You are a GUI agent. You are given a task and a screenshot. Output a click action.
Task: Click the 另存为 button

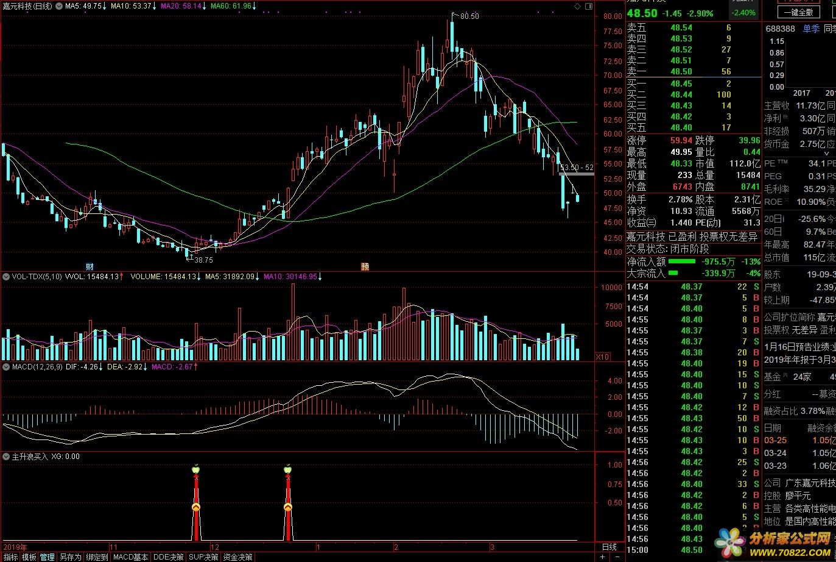(70, 557)
